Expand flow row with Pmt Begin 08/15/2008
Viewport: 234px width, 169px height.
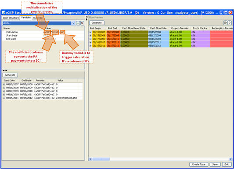90,36
